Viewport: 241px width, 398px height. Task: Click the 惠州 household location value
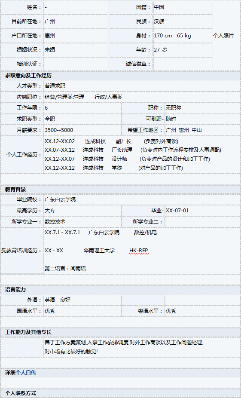(50, 36)
